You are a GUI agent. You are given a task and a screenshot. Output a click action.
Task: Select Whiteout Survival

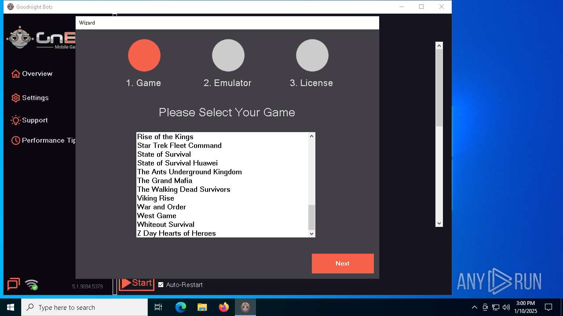click(x=223, y=224)
